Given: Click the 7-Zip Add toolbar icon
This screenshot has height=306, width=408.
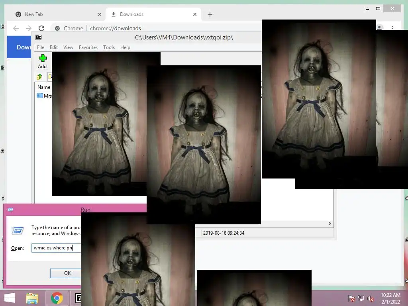Looking at the screenshot, I should pyautogui.click(x=42, y=58).
